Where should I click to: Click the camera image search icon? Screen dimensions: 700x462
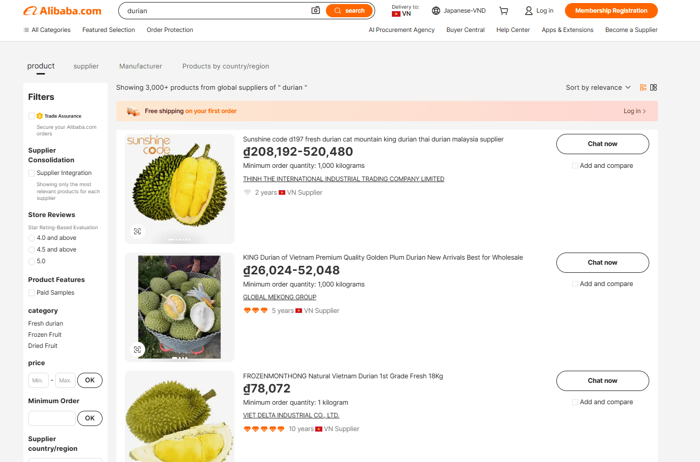pyautogui.click(x=315, y=11)
